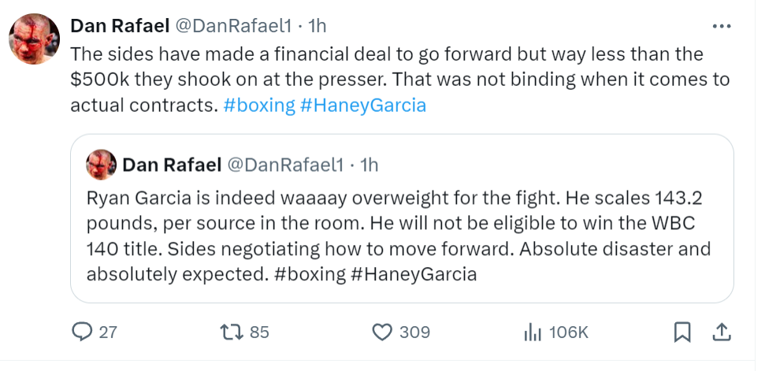Repost the tweet via the retweet icon

233,332
